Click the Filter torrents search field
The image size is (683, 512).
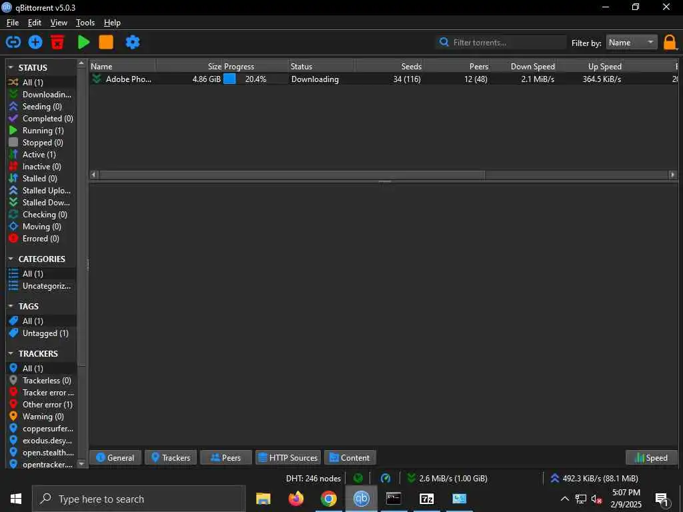coord(501,42)
